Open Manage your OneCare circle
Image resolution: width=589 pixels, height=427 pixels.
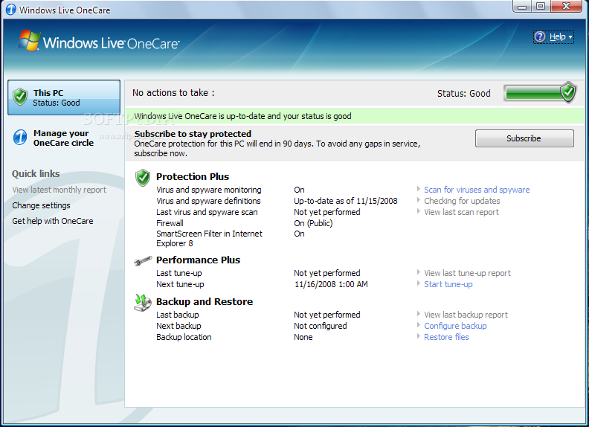point(63,138)
